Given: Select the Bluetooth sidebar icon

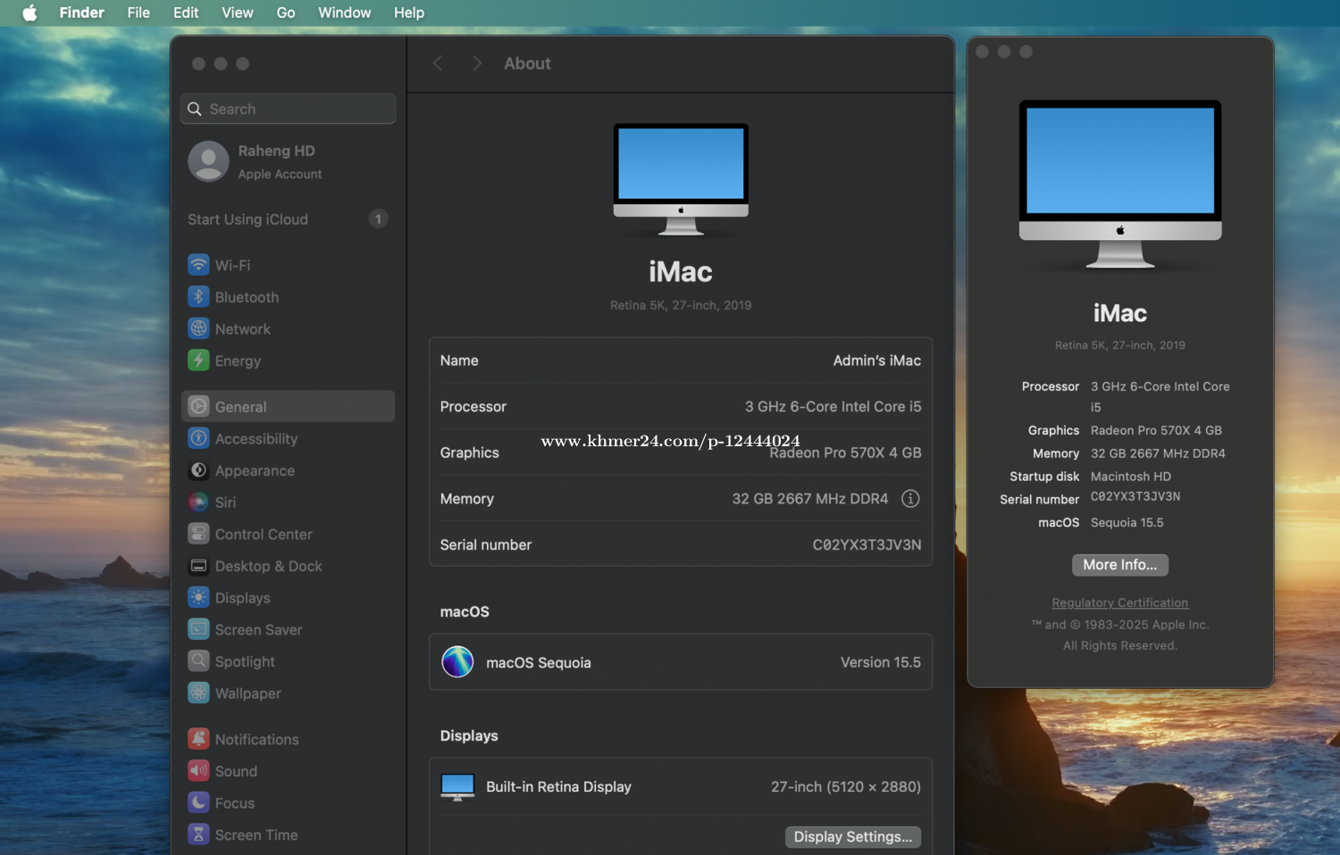Looking at the screenshot, I should pos(198,297).
